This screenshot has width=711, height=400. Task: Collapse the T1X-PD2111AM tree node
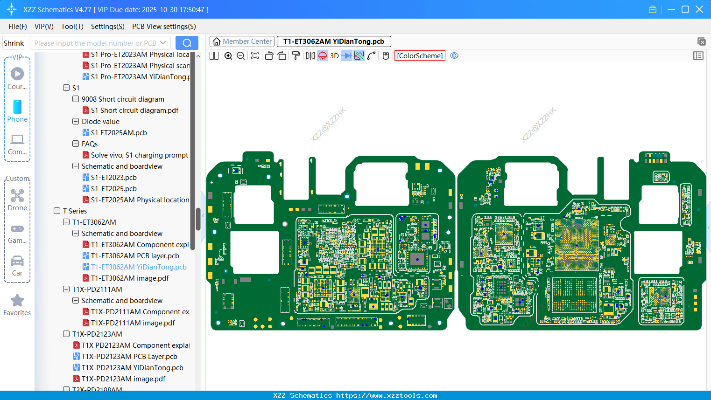(x=66, y=290)
